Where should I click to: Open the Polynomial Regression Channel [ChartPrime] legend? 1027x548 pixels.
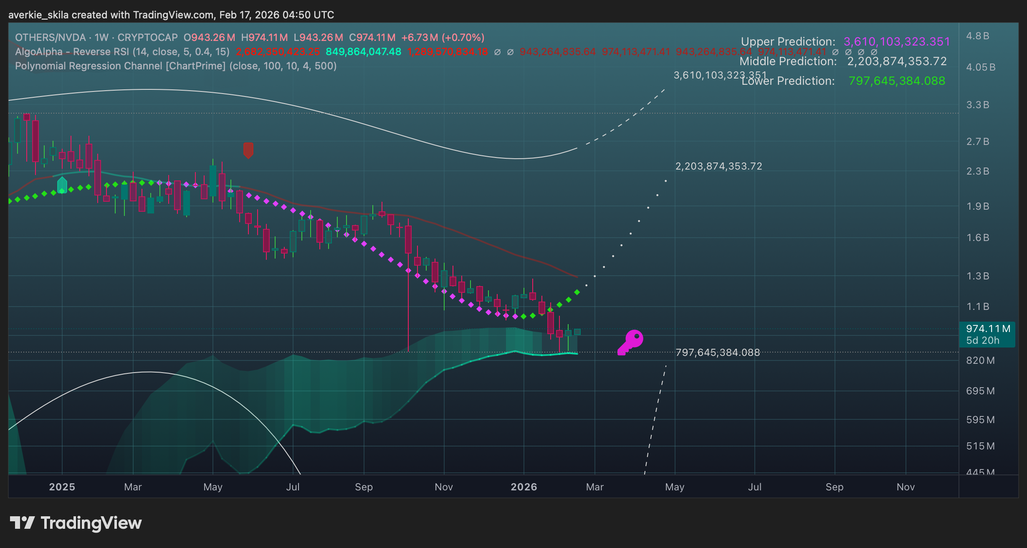pos(176,66)
